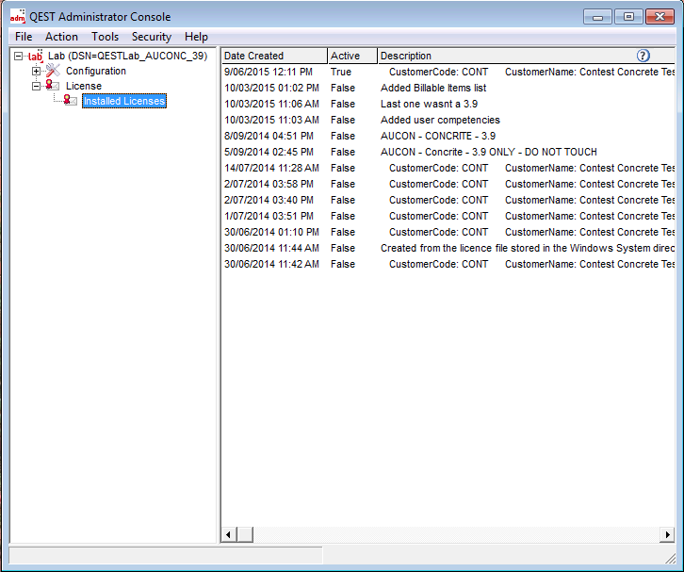Click the Installed Licenses certificate icon

70,101
